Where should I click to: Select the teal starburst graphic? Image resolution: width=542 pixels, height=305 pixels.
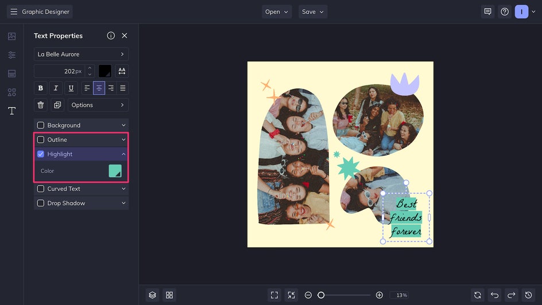pos(348,167)
